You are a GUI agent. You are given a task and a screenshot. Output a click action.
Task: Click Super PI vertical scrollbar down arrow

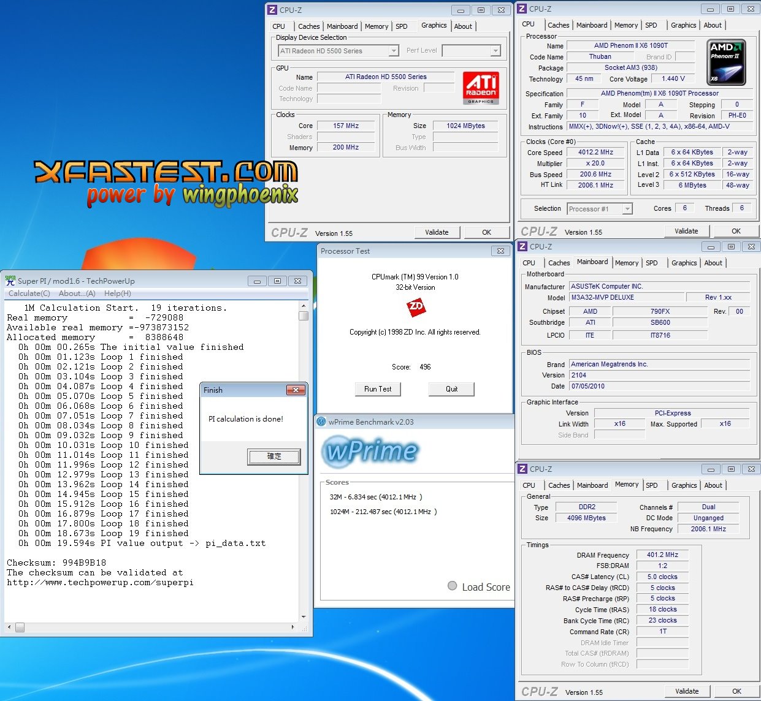pos(304,617)
